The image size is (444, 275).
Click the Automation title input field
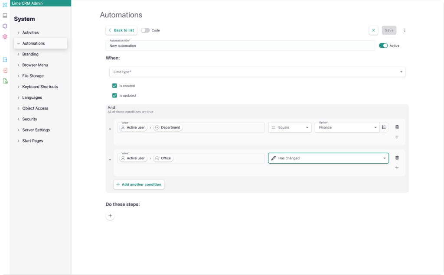[x=240, y=45]
